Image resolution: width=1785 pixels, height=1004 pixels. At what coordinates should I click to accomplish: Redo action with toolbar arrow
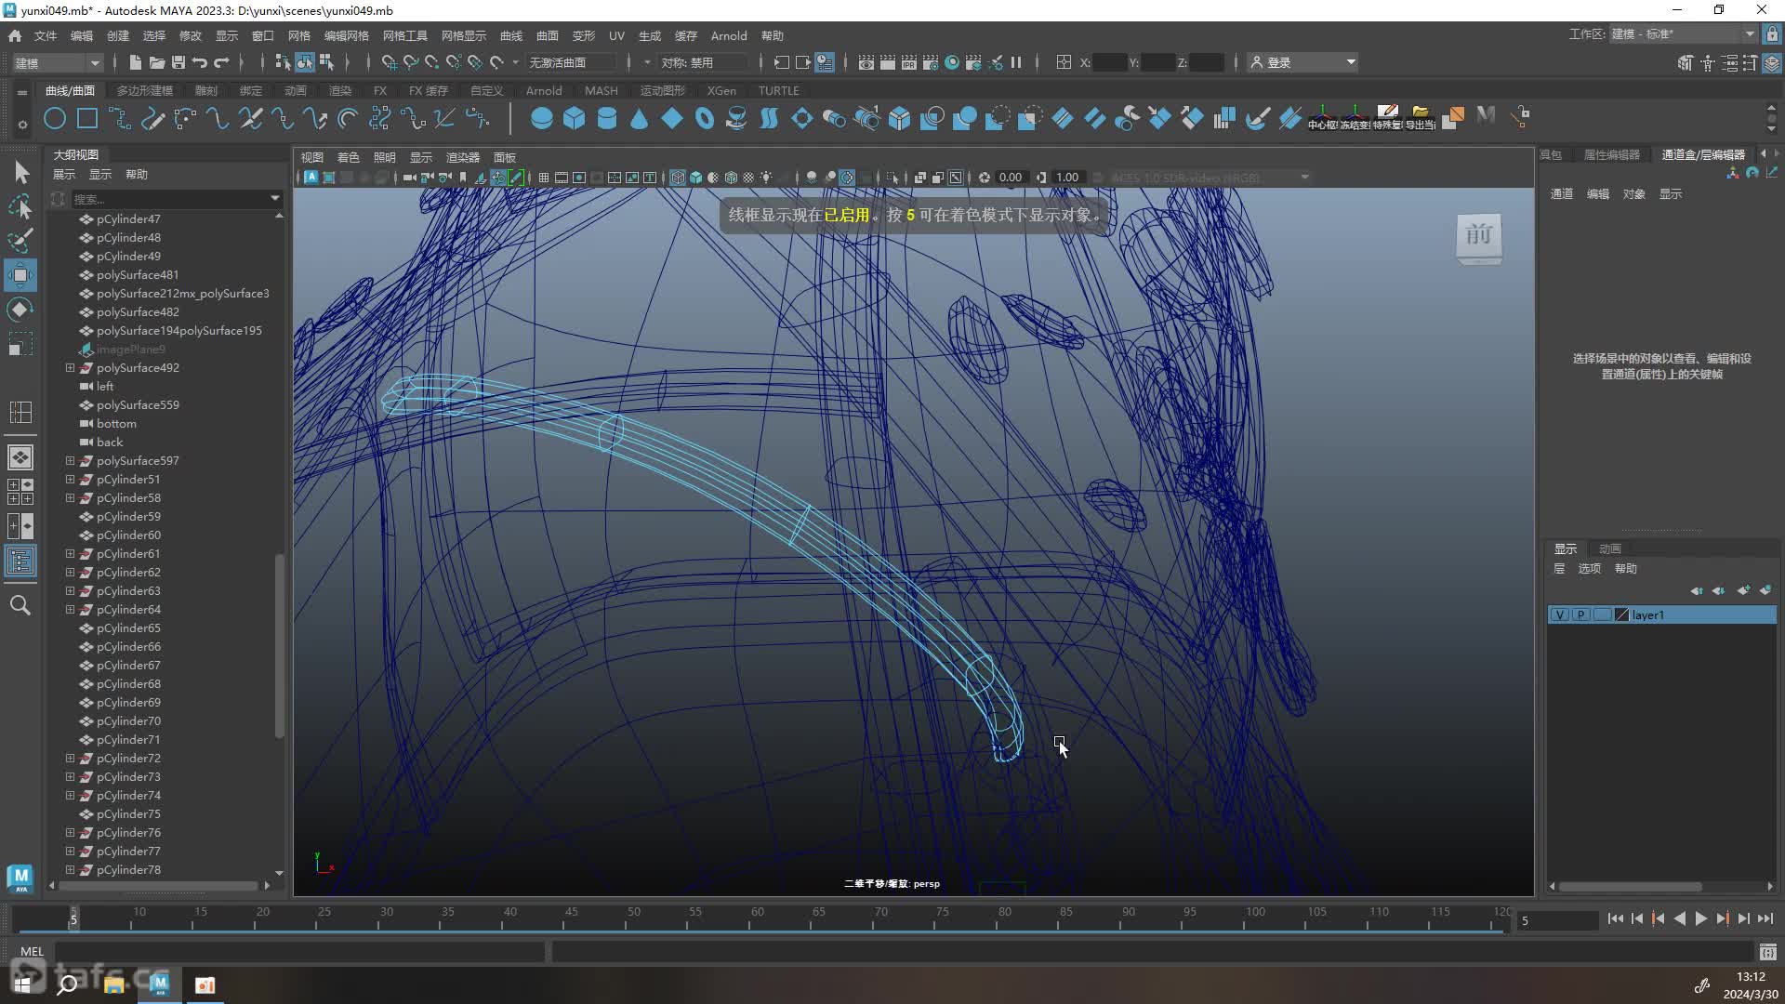pyautogui.click(x=221, y=62)
